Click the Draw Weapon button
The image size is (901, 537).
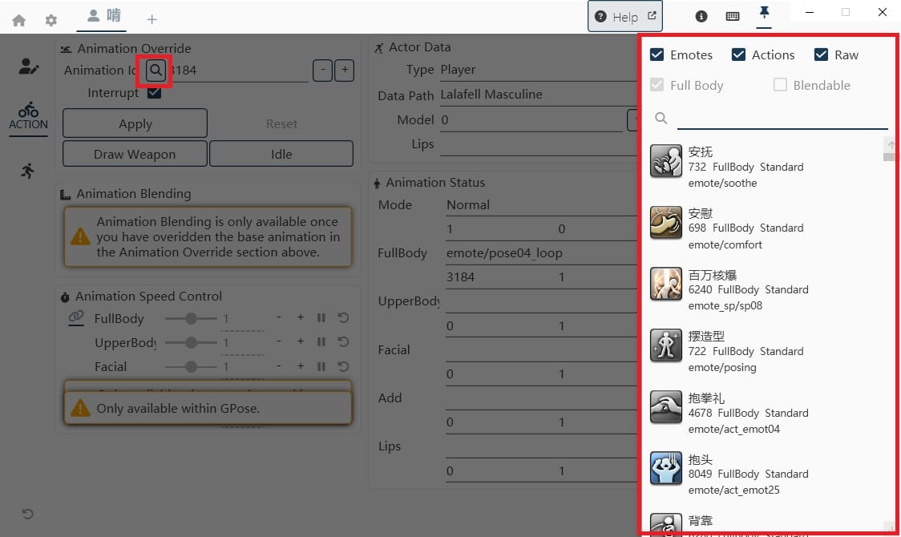pyautogui.click(x=135, y=154)
